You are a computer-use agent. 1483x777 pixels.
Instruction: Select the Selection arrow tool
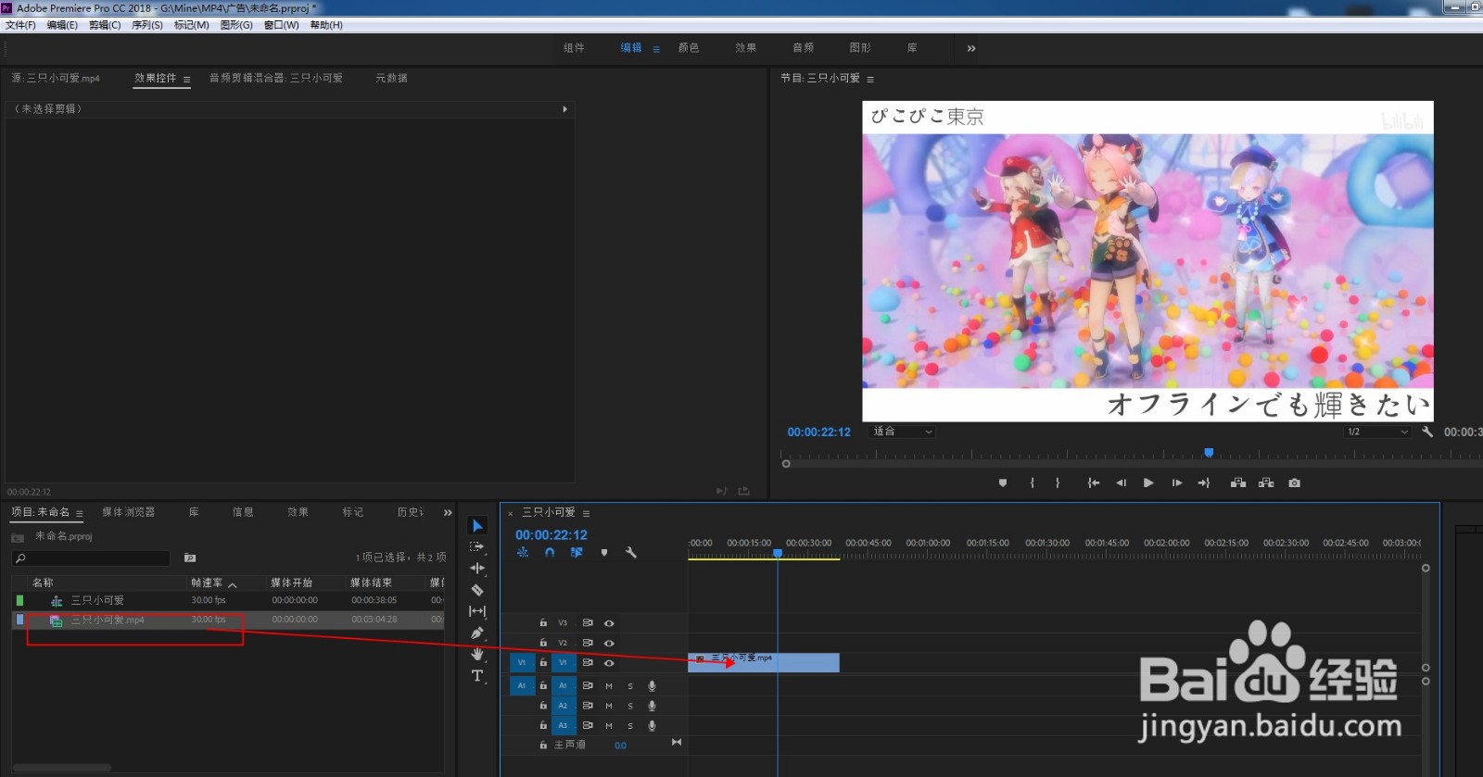(477, 526)
